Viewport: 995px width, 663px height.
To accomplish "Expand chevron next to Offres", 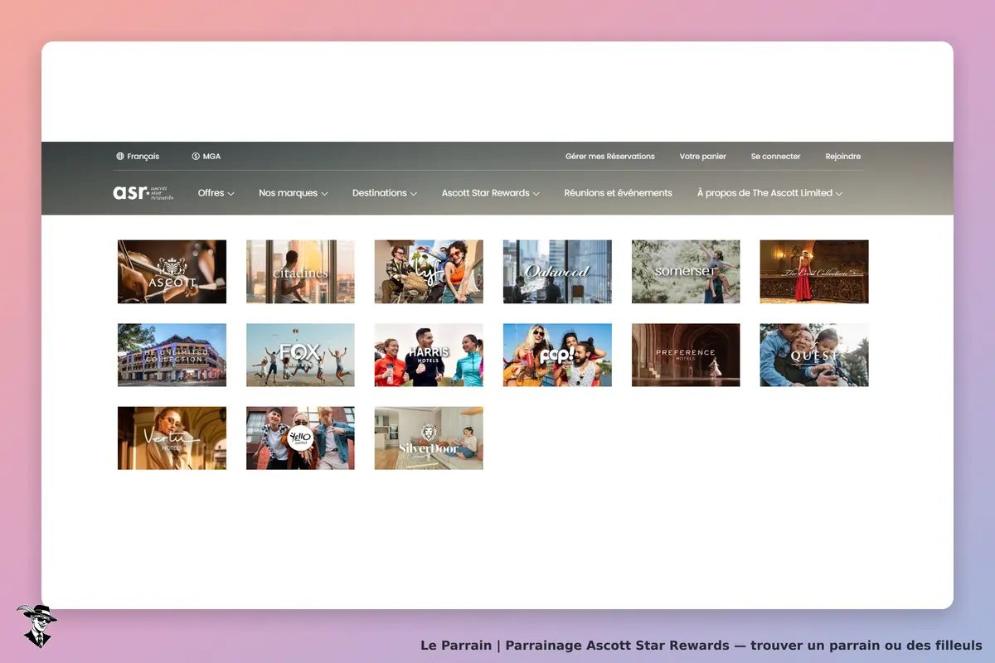I will 231,194.
